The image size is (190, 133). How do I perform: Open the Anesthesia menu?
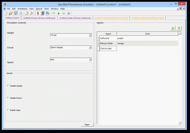coord(22,9)
